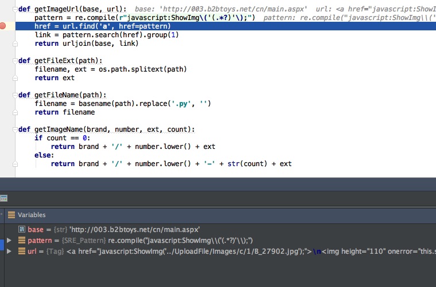436x287 pixels.
Task: Click the Variables panel icon
Action: [x=11, y=215]
